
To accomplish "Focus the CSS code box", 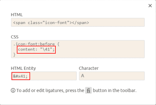I will (x=78, y=49).
